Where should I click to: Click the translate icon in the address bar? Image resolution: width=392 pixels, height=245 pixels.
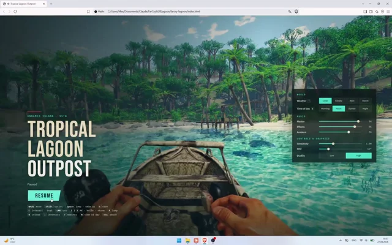(290, 12)
